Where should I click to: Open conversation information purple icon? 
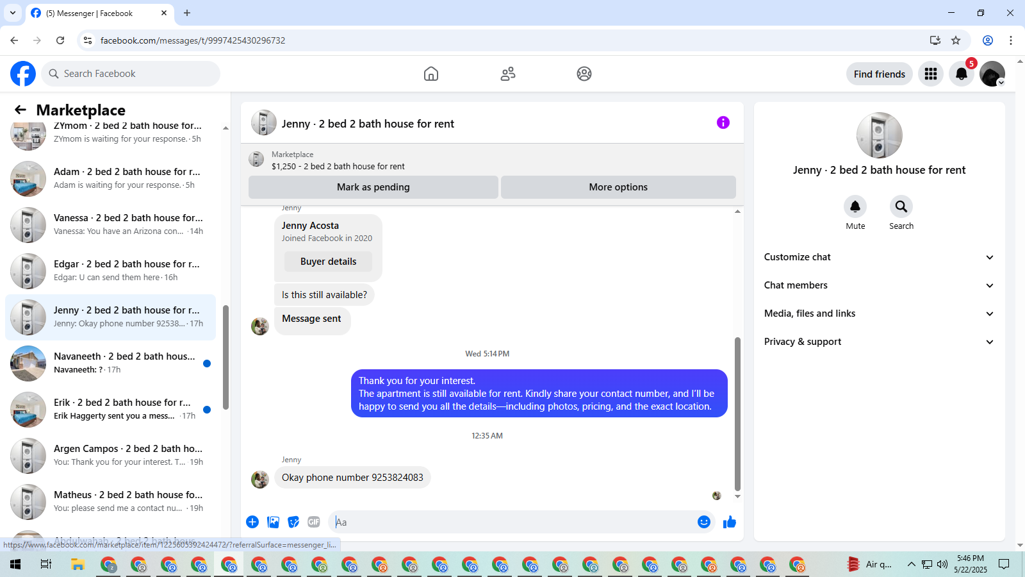723,122
